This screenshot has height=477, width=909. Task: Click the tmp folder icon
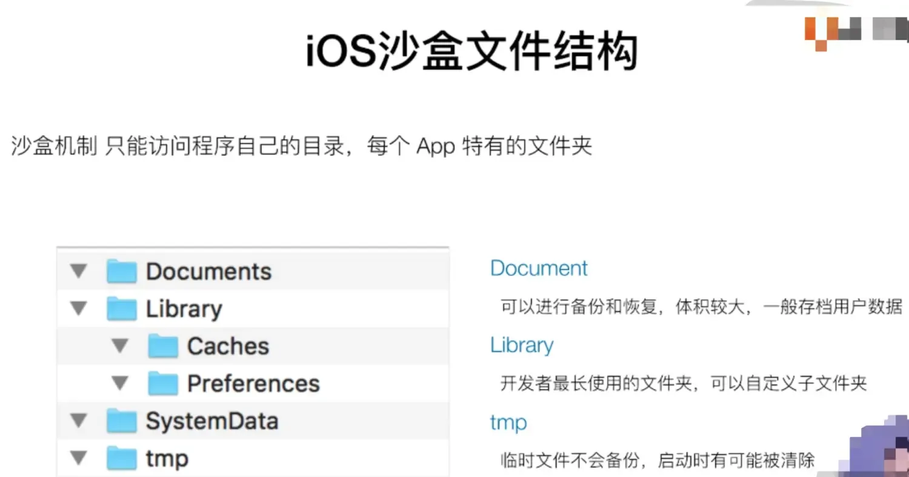point(121,458)
